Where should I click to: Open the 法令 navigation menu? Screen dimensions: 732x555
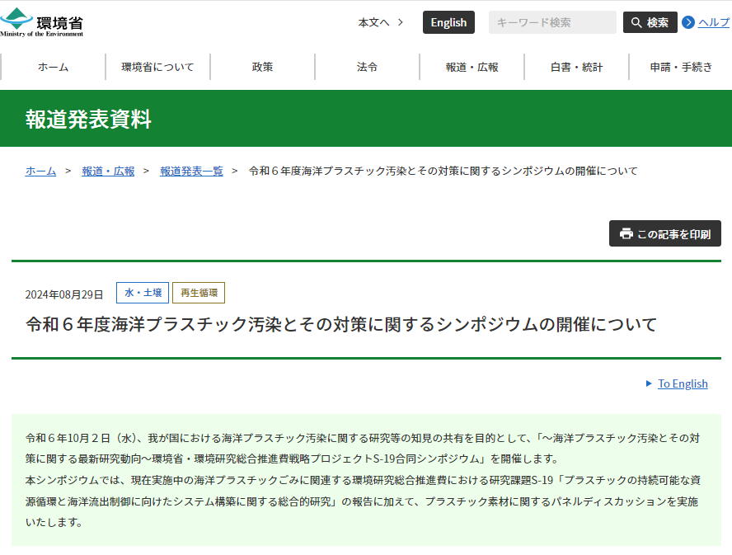click(367, 66)
